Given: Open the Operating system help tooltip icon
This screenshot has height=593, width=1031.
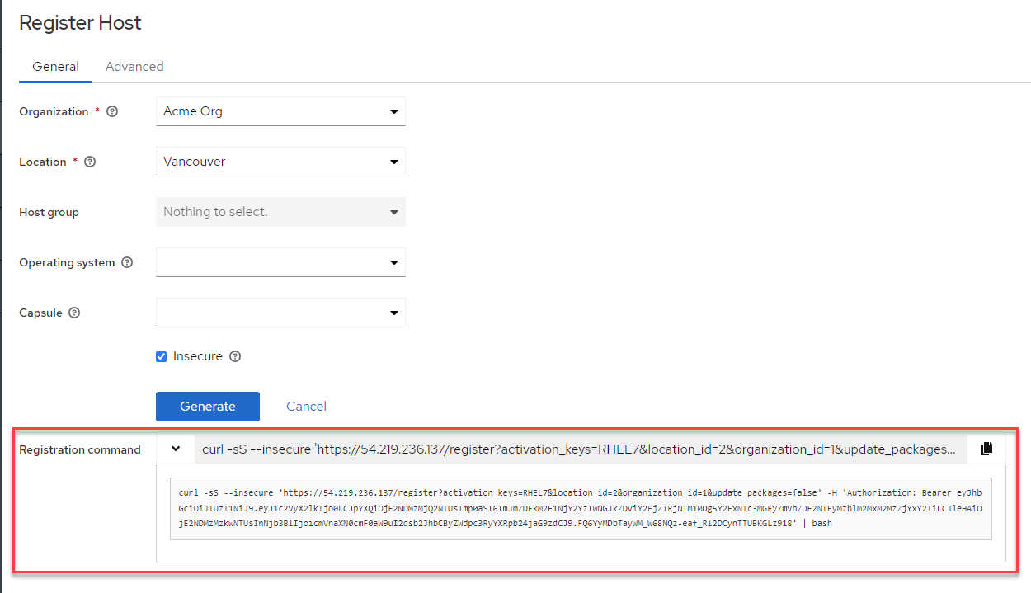Looking at the screenshot, I should click(x=127, y=263).
